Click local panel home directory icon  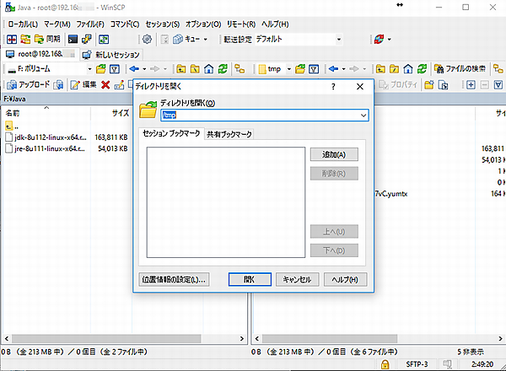209,68
